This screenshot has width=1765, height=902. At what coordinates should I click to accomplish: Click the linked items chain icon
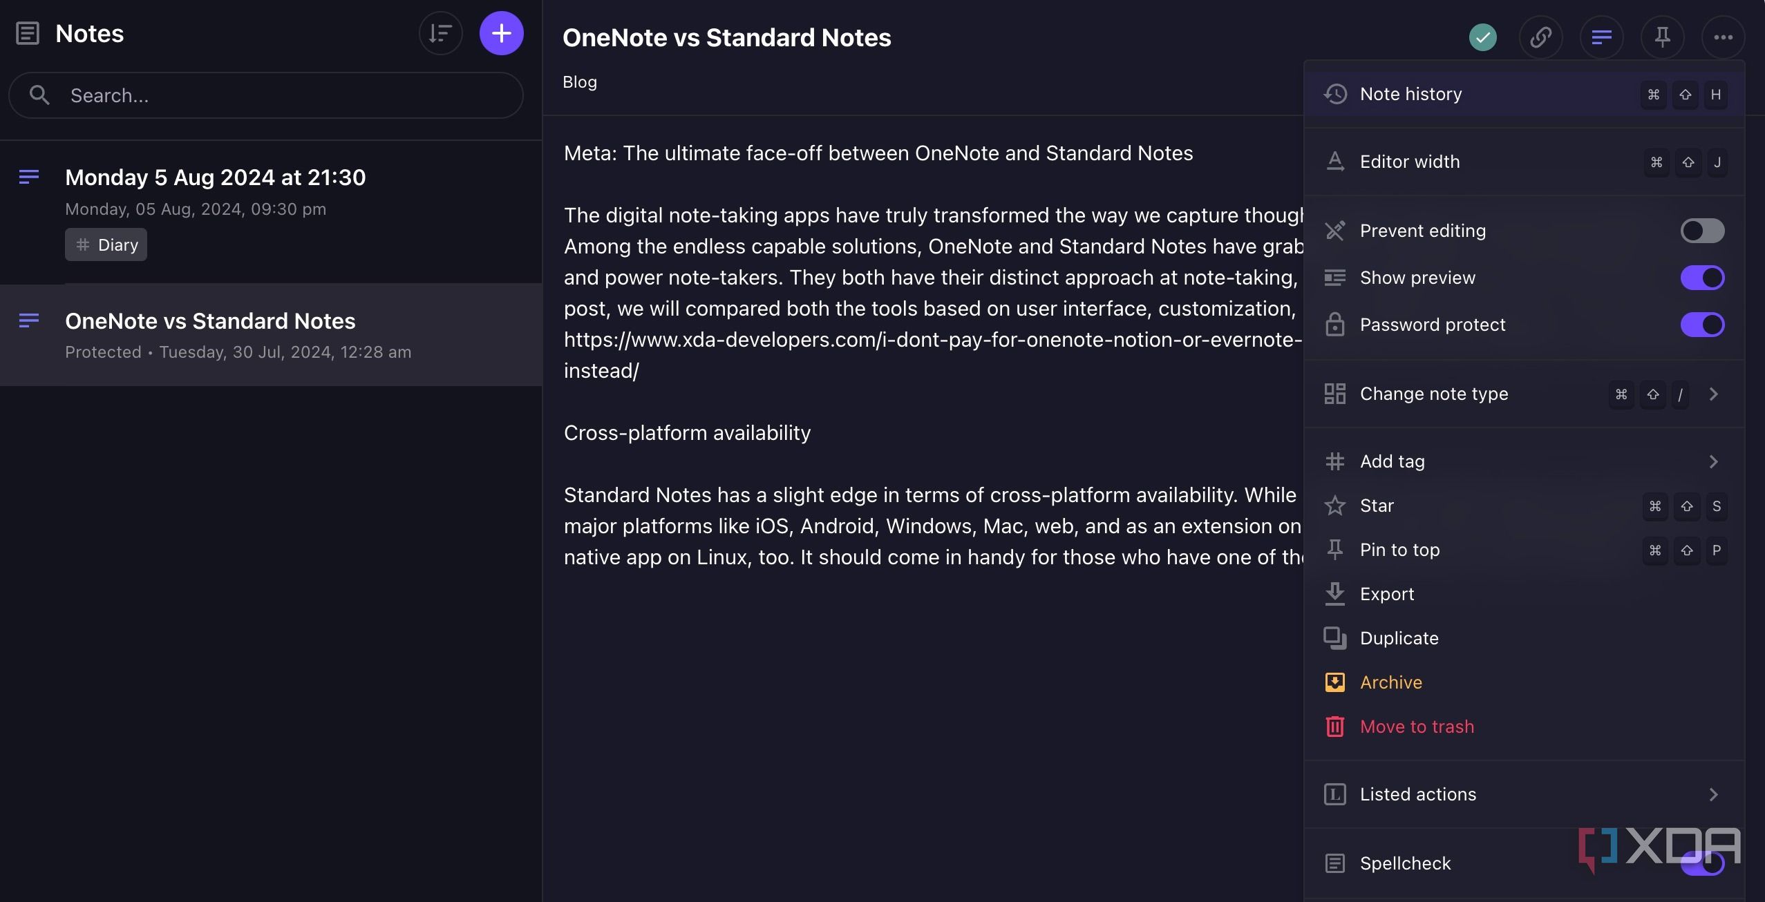click(1540, 37)
